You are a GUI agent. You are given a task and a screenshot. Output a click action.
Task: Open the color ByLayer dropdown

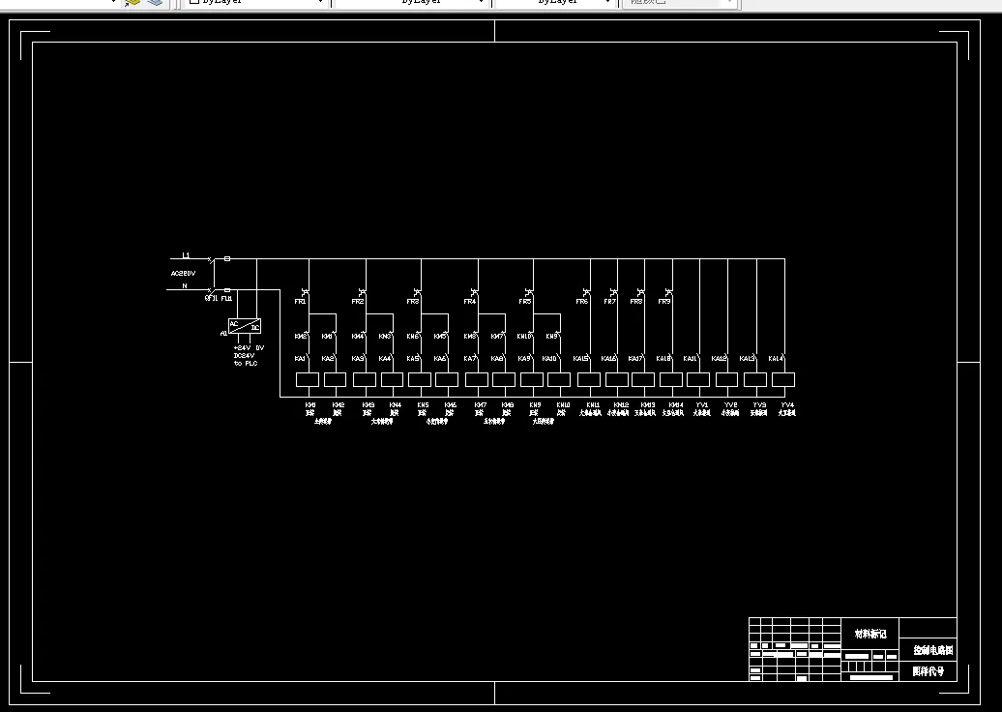pos(256,3)
